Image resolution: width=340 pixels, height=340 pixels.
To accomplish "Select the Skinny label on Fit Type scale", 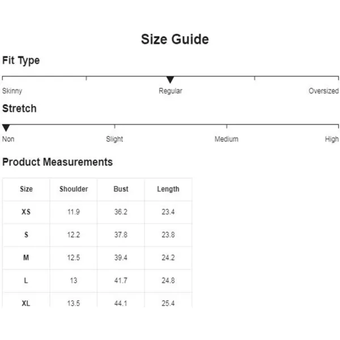I will pyautogui.click(x=12, y=91).
